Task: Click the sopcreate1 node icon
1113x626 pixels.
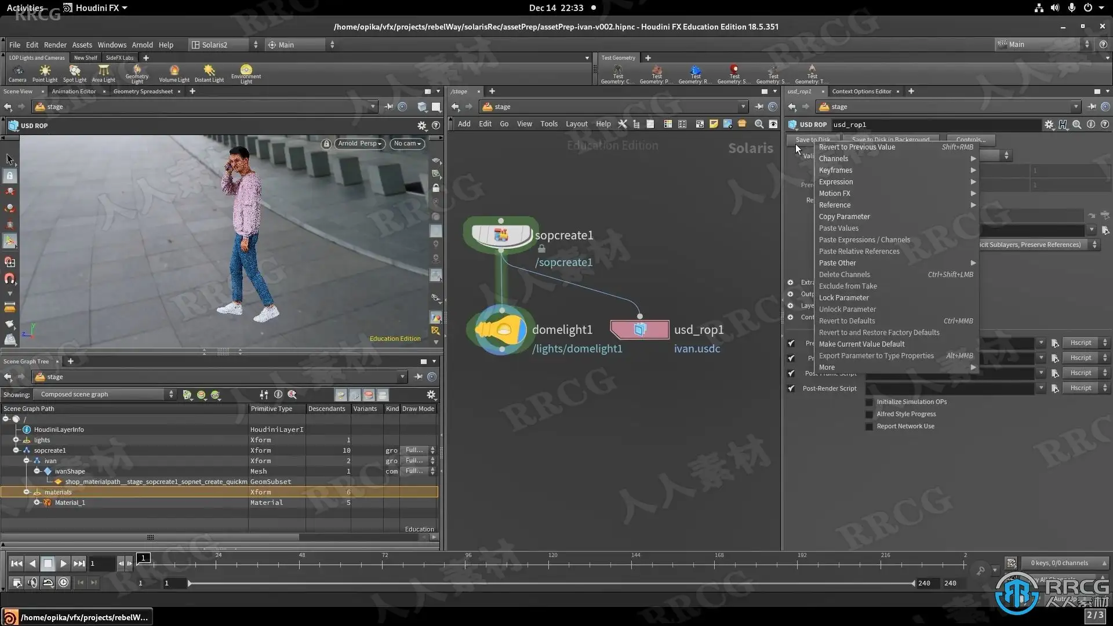Action: 501,235
